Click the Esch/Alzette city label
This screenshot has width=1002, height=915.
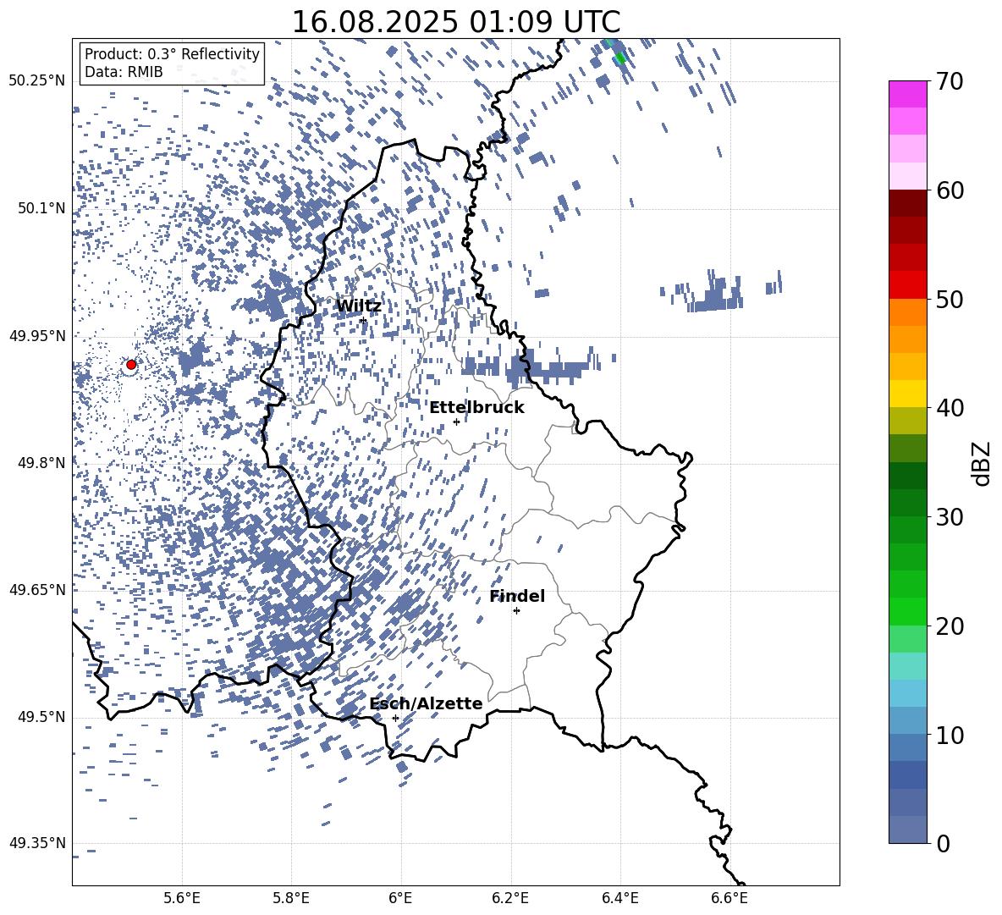(426, 703)
